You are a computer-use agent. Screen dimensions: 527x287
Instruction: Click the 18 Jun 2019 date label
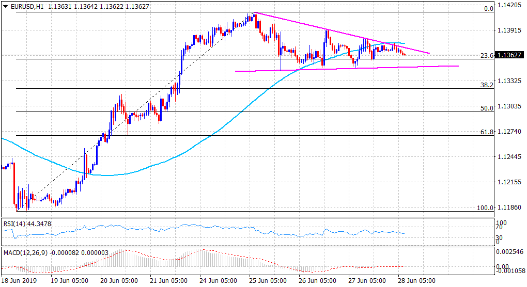click(18, 281)
